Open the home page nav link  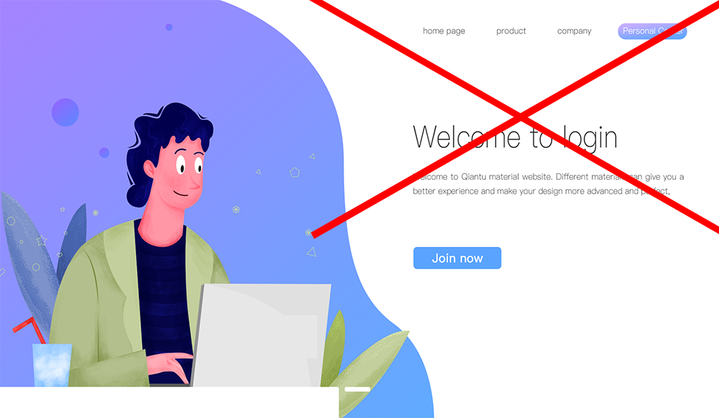[x=443, y=31]
